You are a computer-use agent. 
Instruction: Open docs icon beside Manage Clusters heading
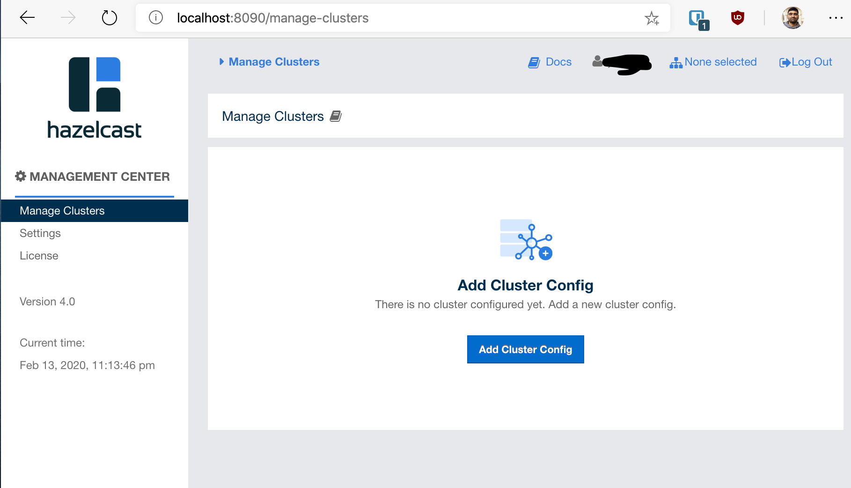[336, 116]
